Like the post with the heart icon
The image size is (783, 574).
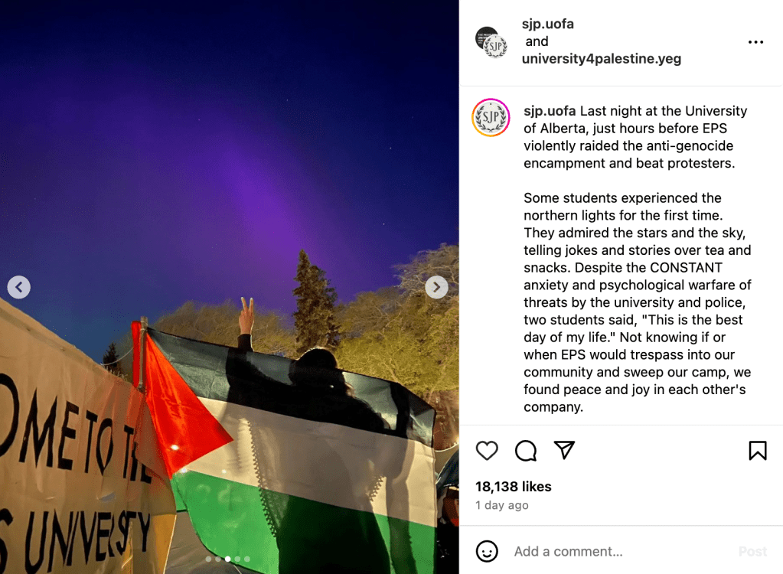[487, 451]
